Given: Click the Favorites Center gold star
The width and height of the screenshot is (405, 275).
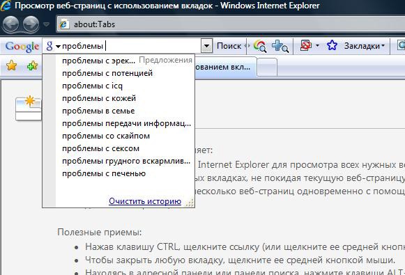Looking at the screenshot, I should pyautogui.click(x=11, y=65).
